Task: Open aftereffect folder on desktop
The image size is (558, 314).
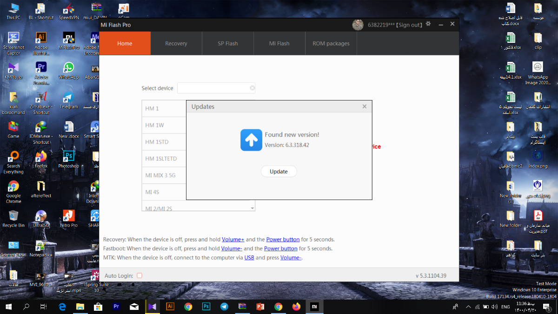Action: click(x=41, y=189)
